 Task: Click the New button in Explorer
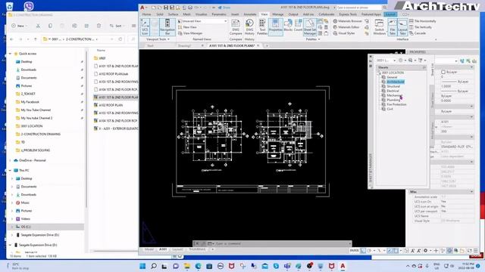(x=19, y=26)
